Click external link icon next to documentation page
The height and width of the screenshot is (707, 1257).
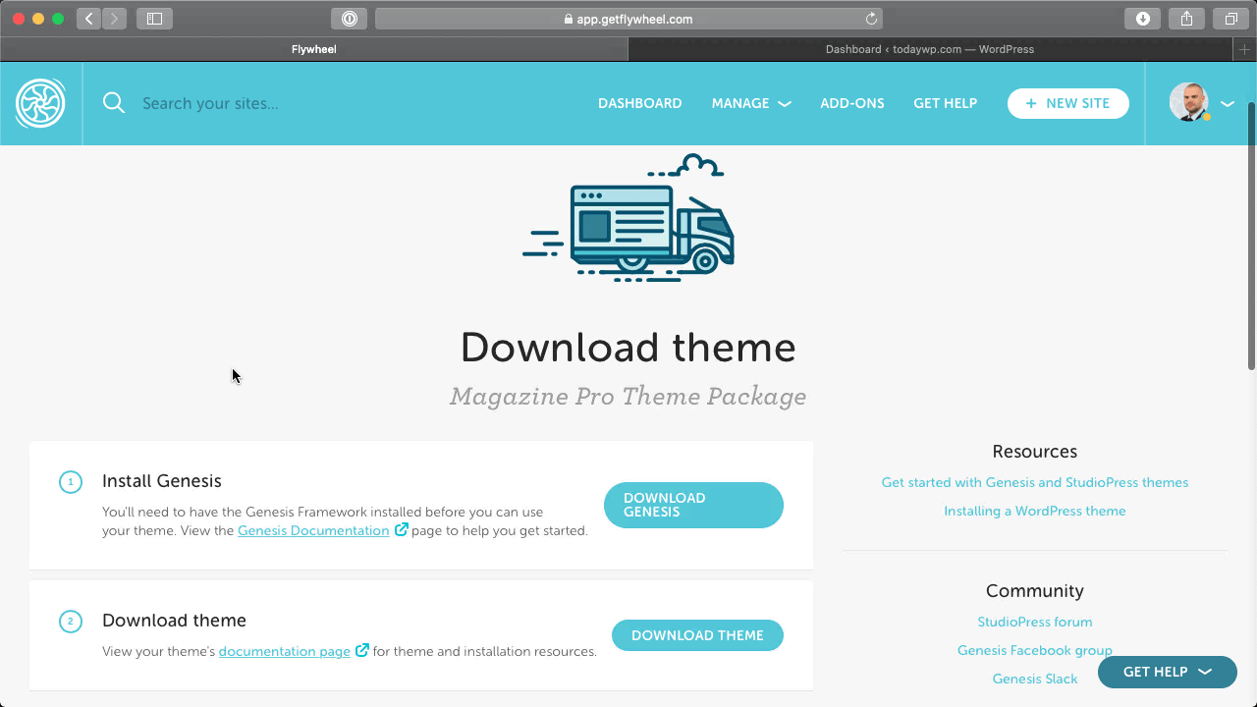tap(362, 650)
